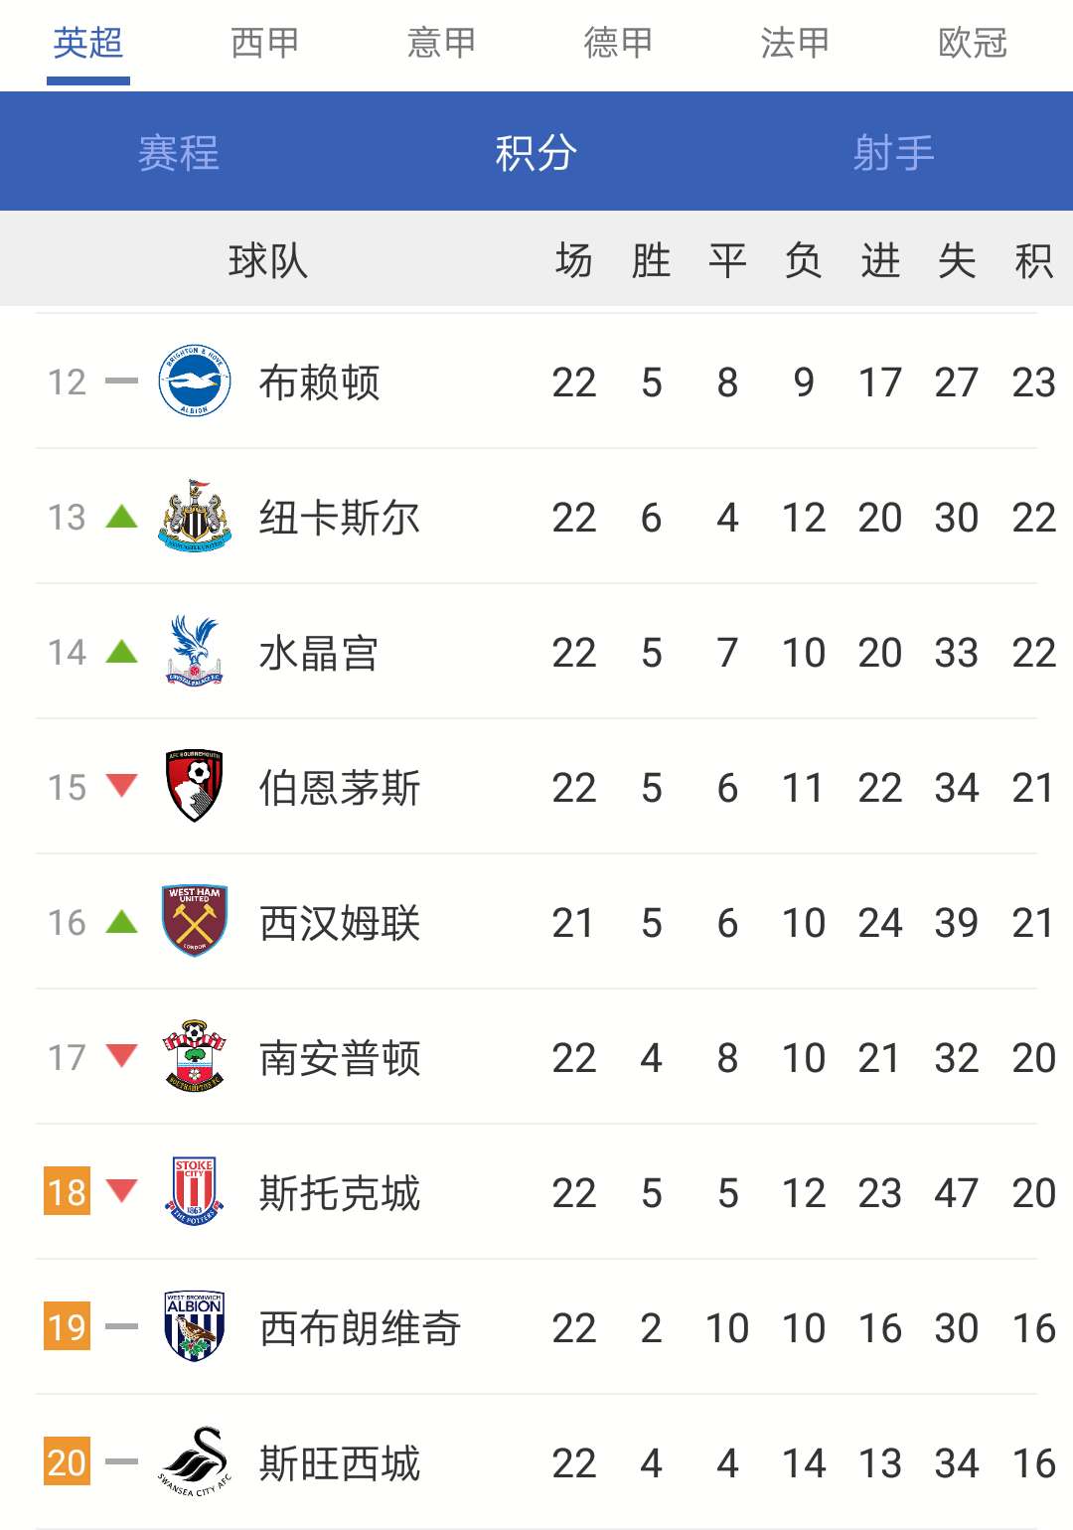Click the Southampton club badge
1073x1530 pixels.
[x=192, y=1057]
